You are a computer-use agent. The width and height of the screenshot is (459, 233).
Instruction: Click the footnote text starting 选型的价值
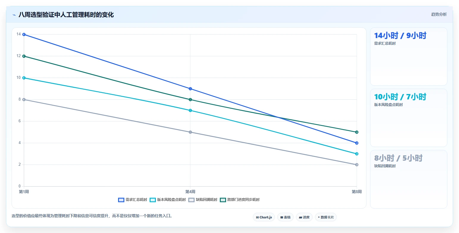pyautogui.click(x=92, y=216)
